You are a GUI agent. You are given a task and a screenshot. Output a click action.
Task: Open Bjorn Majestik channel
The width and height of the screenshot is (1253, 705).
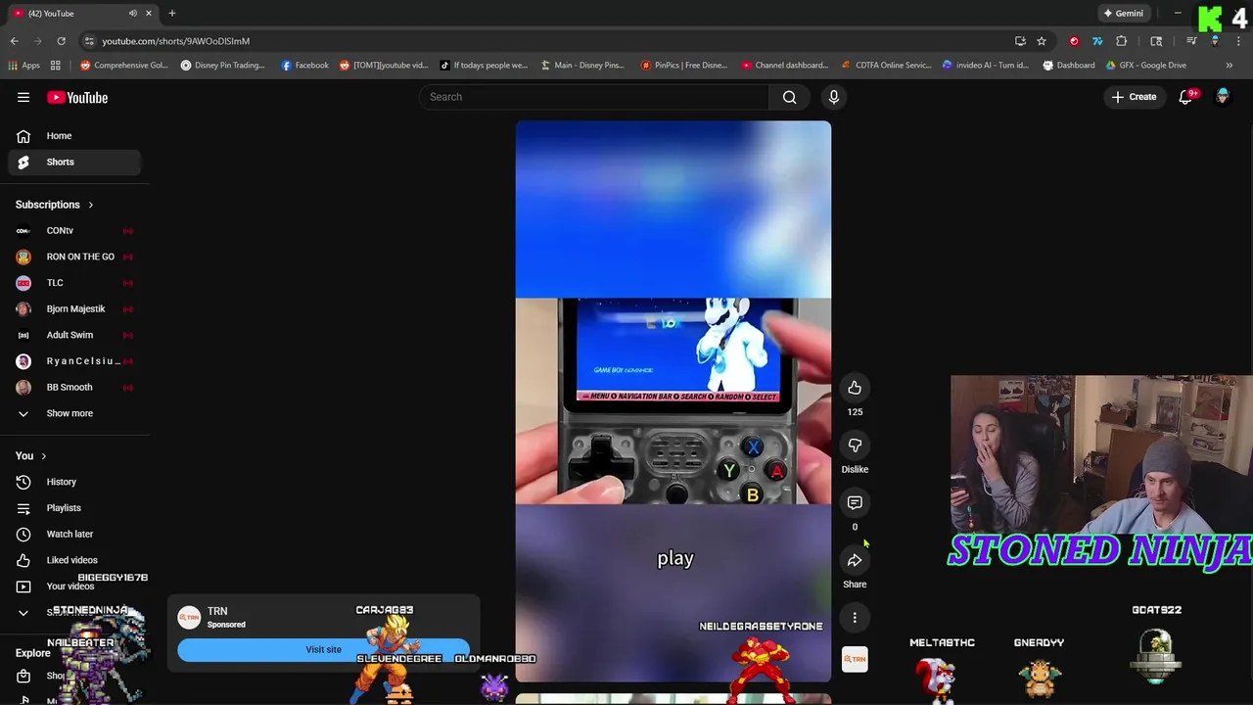(x=73, y=308)
